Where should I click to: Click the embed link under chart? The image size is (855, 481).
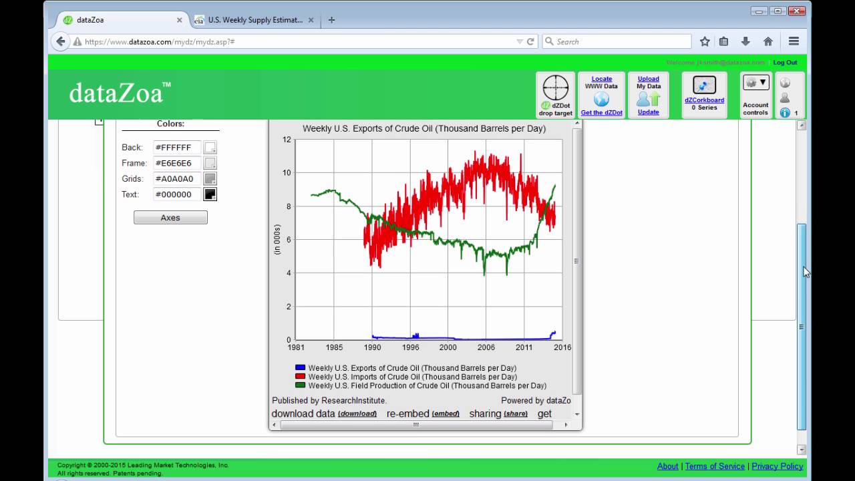point(446,414)
